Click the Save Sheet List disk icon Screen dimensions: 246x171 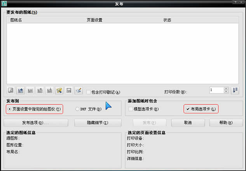[69, 90]
